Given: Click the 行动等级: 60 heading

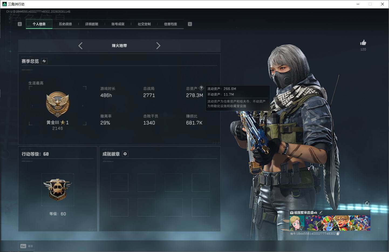Looking at the screenshot, I should tap(35, 154).
